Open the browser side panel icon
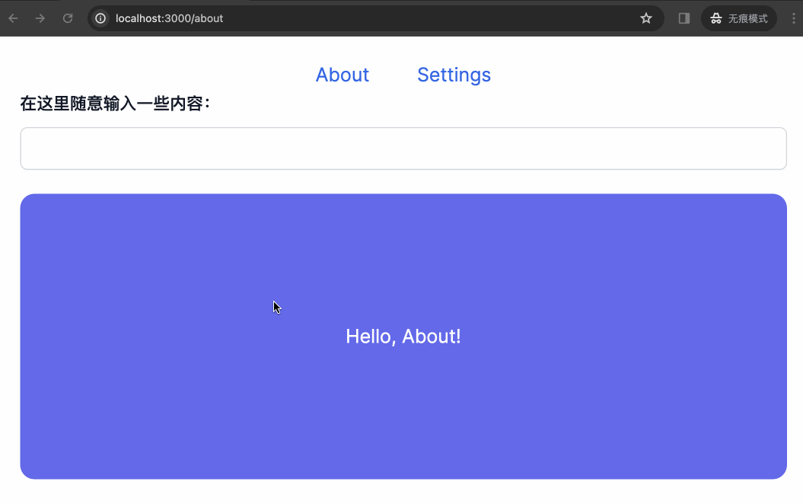Viewport: 803px width, 504px height. point(683,18)
